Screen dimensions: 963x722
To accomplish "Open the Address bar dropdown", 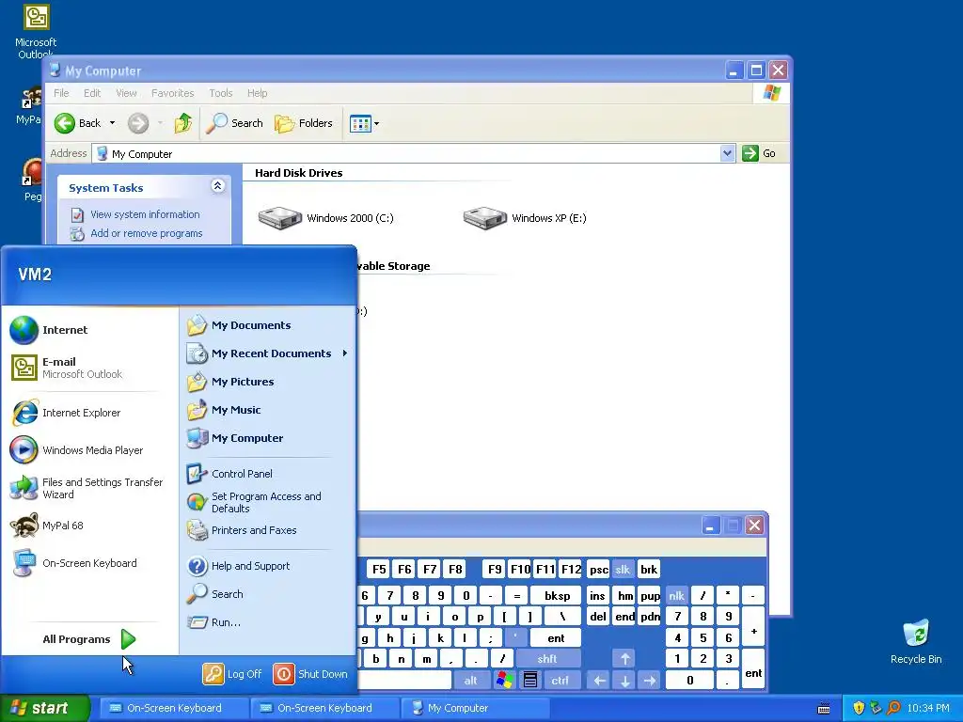I will pyautogui.click(x=727, y=153).
